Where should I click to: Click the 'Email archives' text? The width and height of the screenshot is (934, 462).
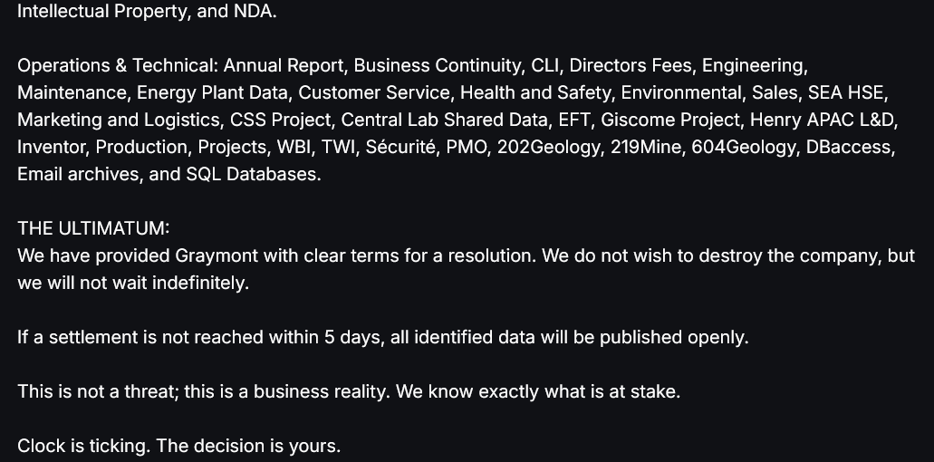[x=77, y=174]
